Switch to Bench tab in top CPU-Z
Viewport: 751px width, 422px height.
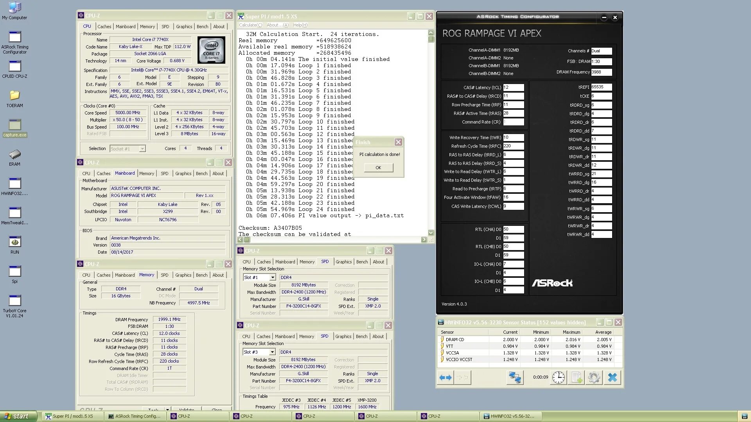pyautogui.click(x=202, y=27)
